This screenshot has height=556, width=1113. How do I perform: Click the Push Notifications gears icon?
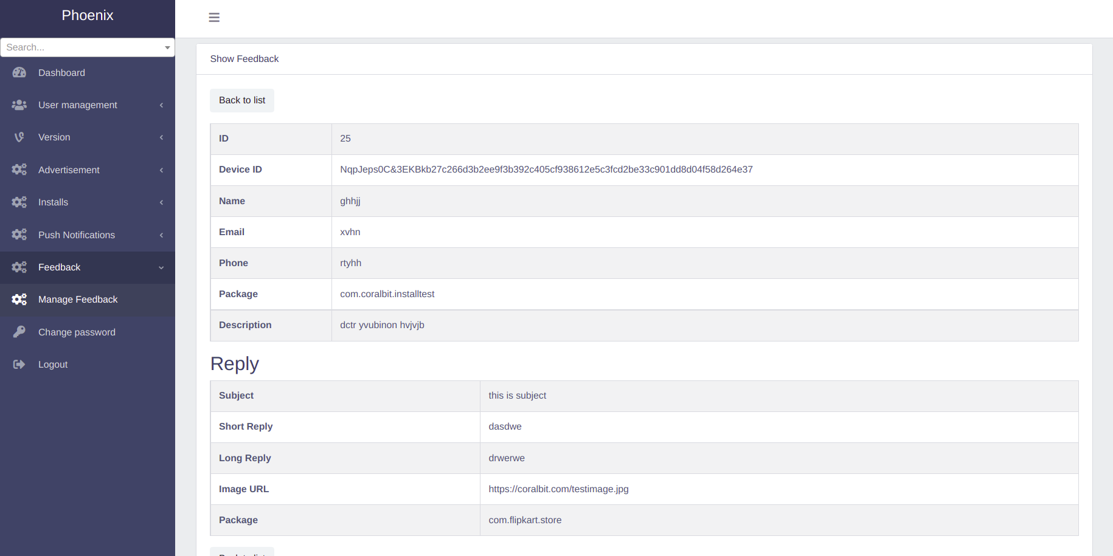(19, 235)
